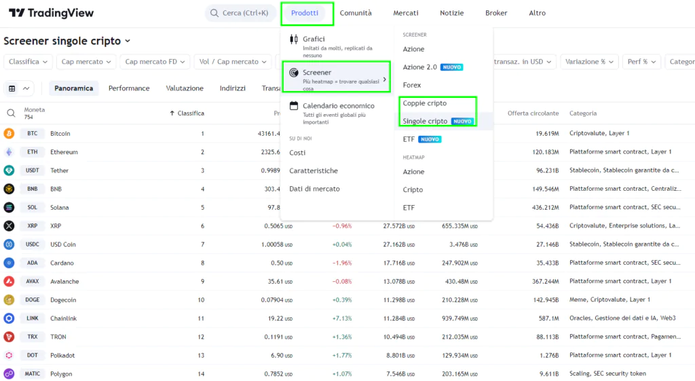Open the Forex screener link
This screenshot has height=381, width=695.
click(x=412, y=85)
